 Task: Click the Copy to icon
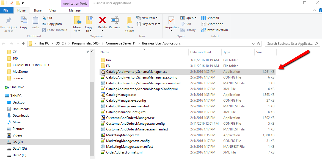(89, 20)
